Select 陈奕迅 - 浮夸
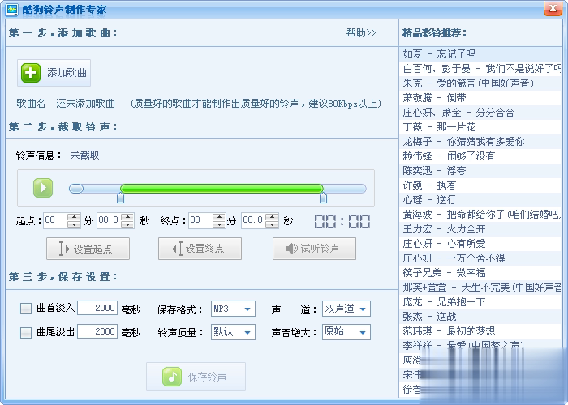The height and width of the screenshot is (405, 568). tap(480, 171)
